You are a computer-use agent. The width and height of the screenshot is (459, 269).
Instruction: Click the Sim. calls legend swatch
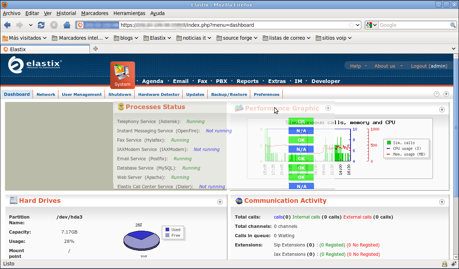coord(389,143)
